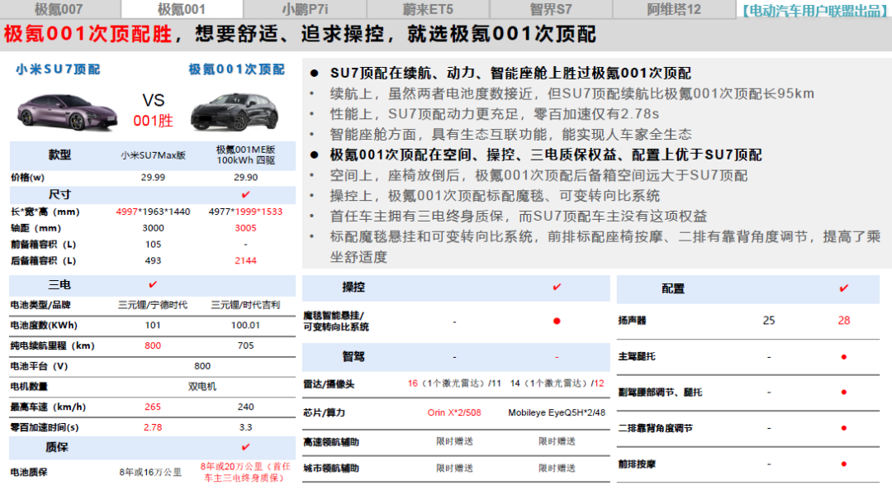Click the Mobileye EyeQ5H*2/48 chip cell

click(557, 412)
